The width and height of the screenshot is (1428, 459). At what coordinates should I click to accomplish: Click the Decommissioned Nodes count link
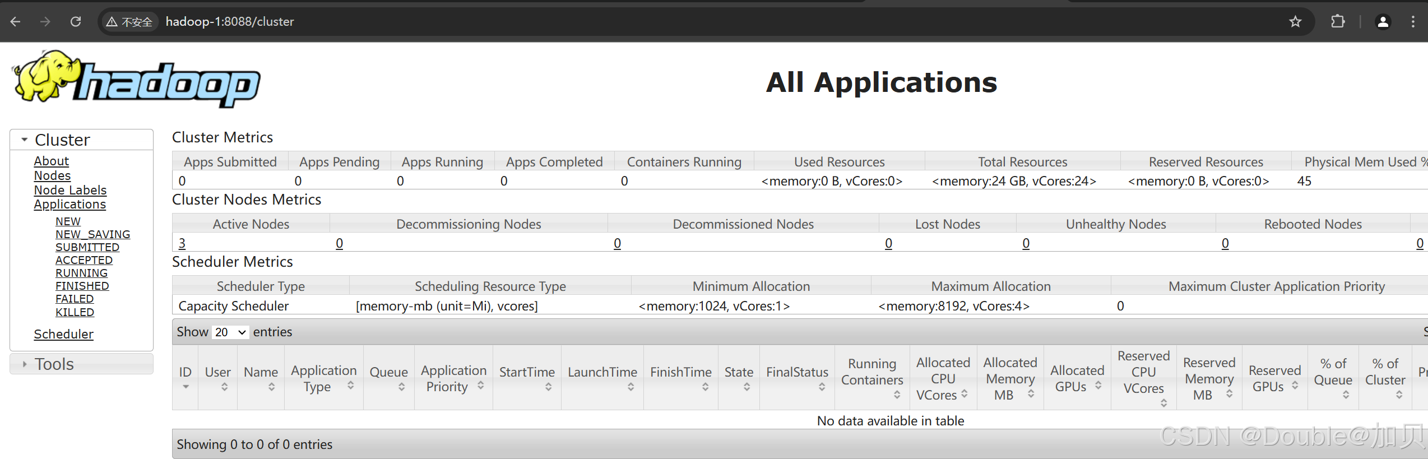coord(617,243)
